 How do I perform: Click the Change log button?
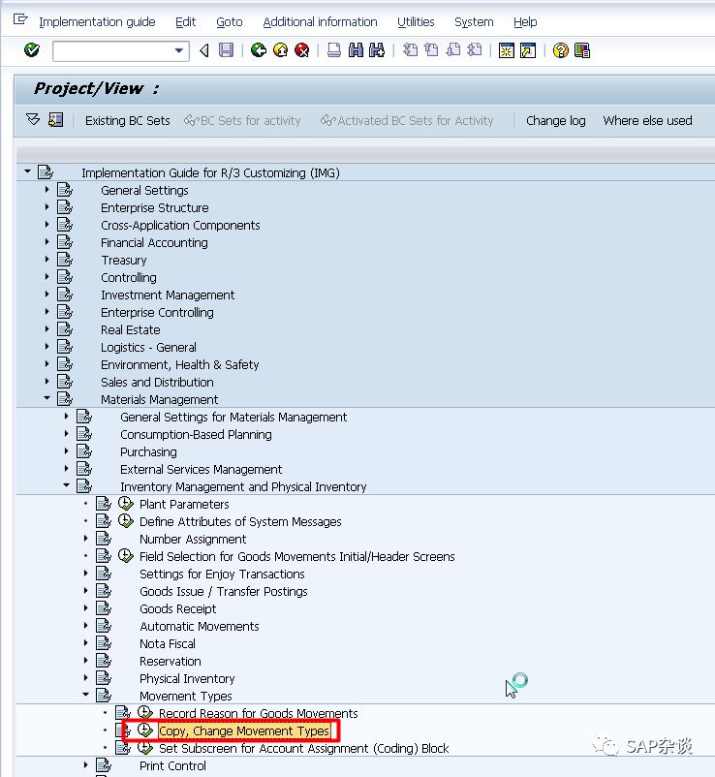click(x=556, y=120)
